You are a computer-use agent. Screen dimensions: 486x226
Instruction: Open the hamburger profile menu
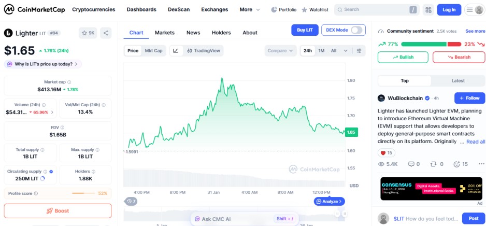[x=474, y=10]
